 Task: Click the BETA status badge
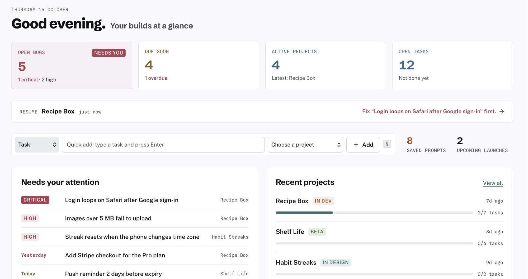tap(317, 232)
